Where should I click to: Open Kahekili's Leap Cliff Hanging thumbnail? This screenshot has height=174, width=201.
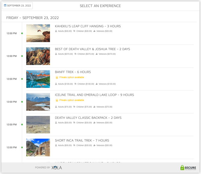38,33
